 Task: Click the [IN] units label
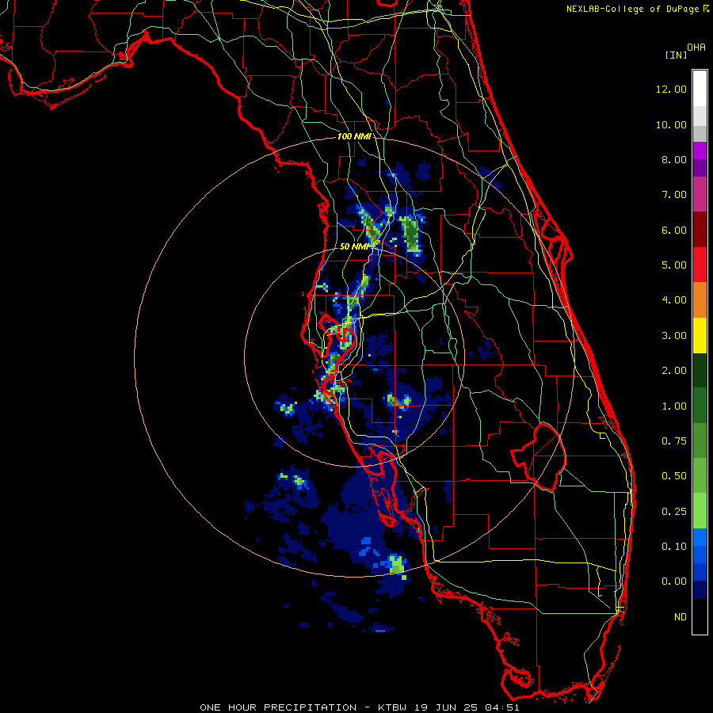click(676, 55)
